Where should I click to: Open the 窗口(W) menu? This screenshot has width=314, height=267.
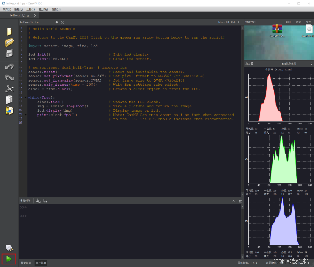click(43, 9)
